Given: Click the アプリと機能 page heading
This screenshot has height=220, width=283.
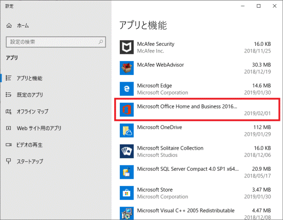Looking at the screenshot, I should pos(143,25).
